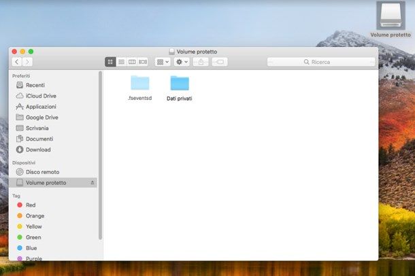Switch to column view
This screenshot has height=276, width=415.
coord(132,62)
